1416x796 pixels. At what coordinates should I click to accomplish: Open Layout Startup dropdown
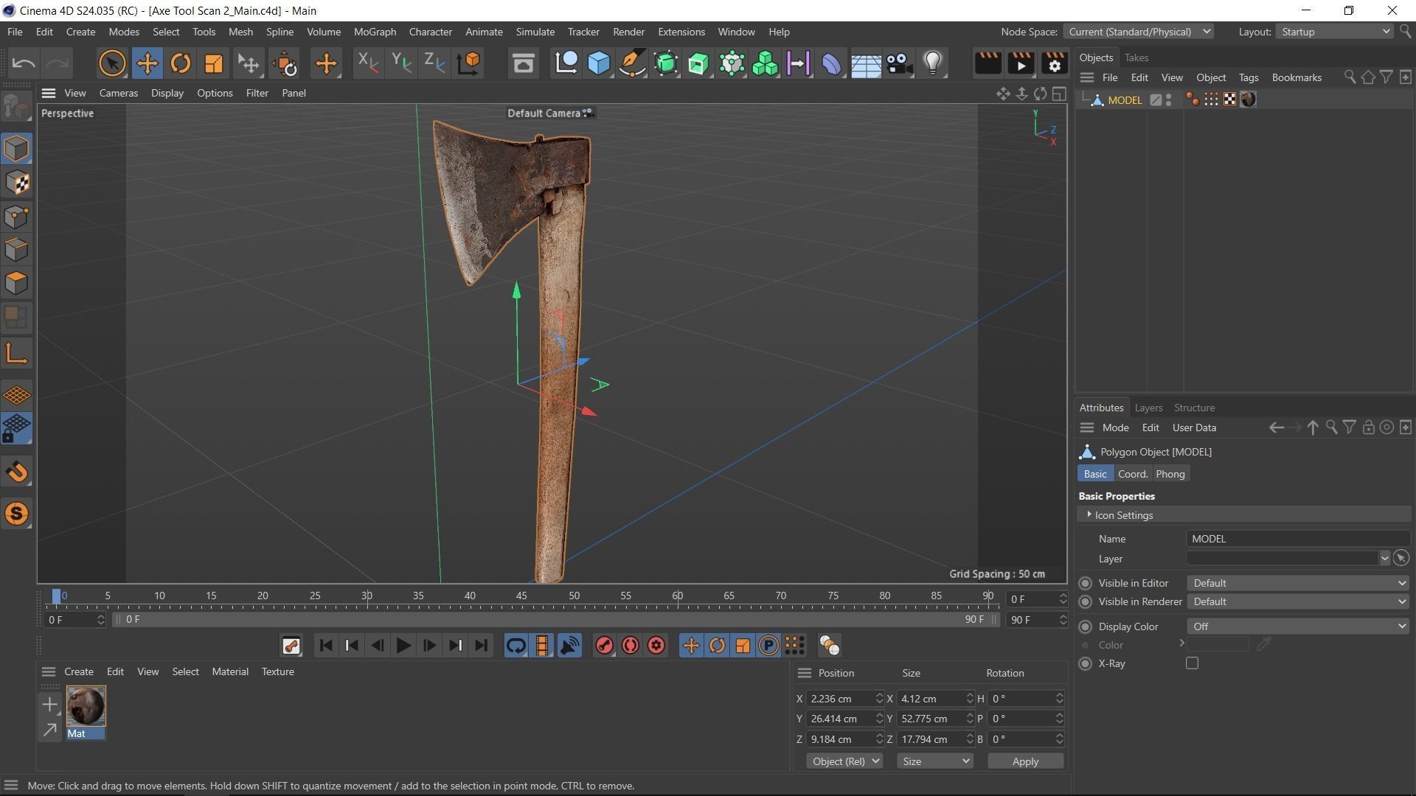point(1335,32)
